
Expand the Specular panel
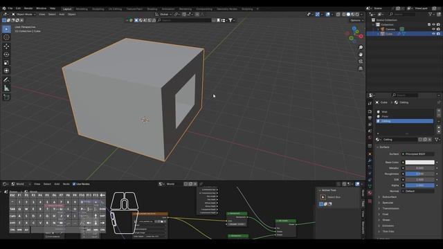tap(388, 203)
